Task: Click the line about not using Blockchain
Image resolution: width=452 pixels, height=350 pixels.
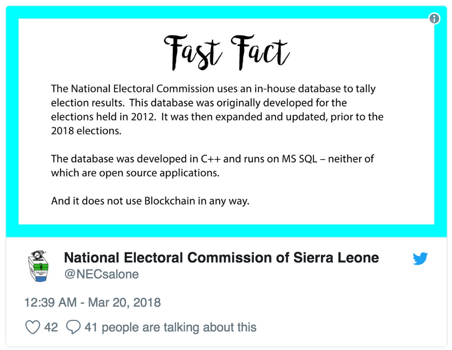Action: (150, 201)
